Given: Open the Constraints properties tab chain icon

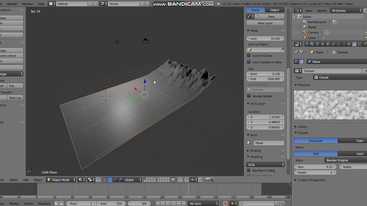Looking at the screenshot, I should (x=333, y=44).
